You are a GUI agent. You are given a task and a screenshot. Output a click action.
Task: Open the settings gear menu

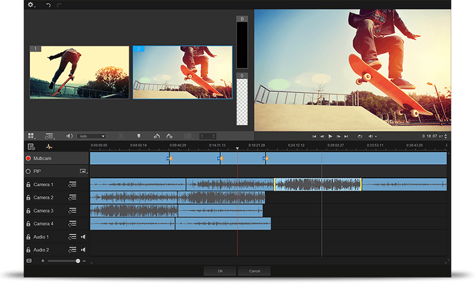(31, 5)
